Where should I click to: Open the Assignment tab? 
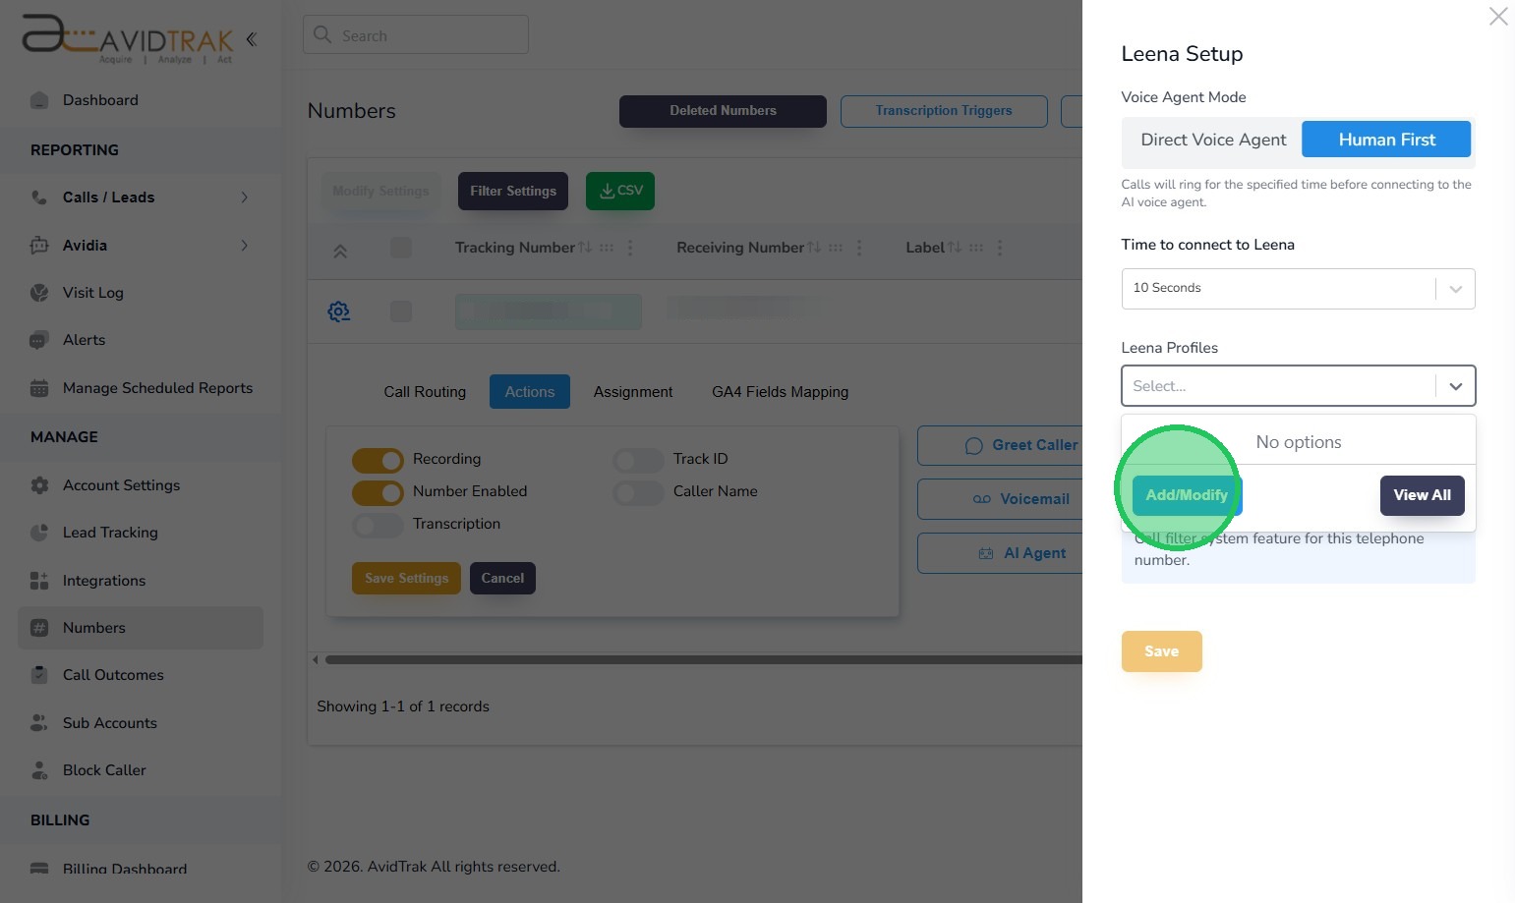pos(633,392)
